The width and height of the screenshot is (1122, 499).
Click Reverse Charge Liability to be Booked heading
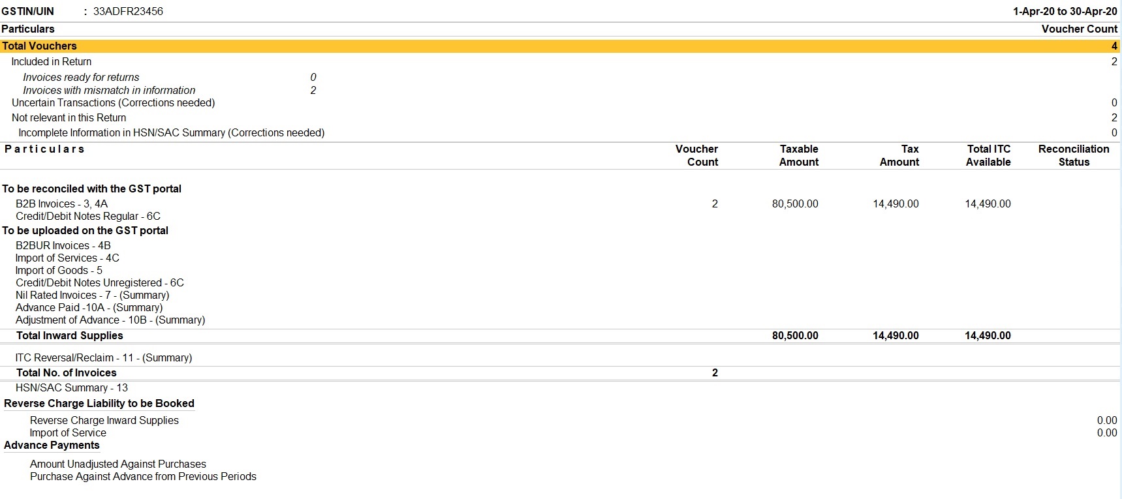pos(99,403)
